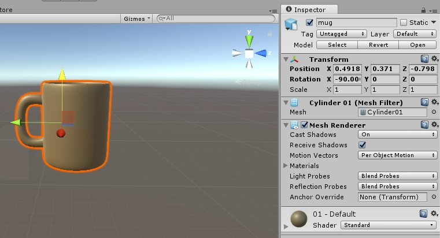This screenshot has height=238, width=440.
Task: Click the Mesh Renderer component icon
Action: (294, 125)
